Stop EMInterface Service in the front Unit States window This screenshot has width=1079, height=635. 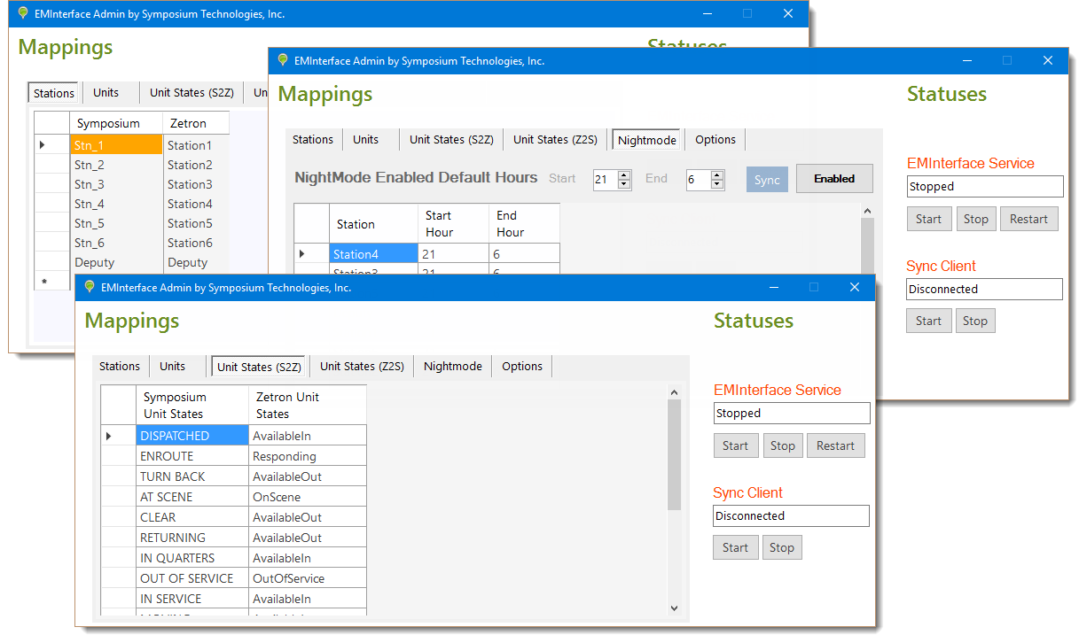click(x=783, y=446)
